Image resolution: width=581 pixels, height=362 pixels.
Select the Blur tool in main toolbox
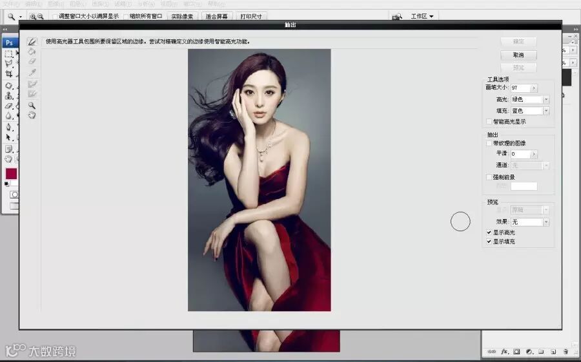coord(8,116)
